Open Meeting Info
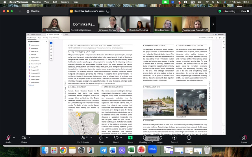 click(x=145, y=139)
